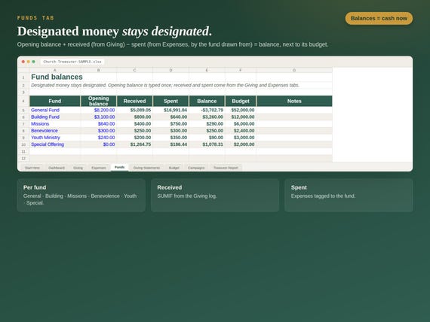Select the Missions fund cell
The image size is (430, 322).
tap(55, 123)
